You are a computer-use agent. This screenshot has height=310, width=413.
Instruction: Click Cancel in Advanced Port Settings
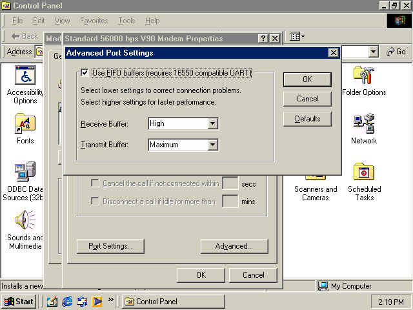(x=307, y=99)
